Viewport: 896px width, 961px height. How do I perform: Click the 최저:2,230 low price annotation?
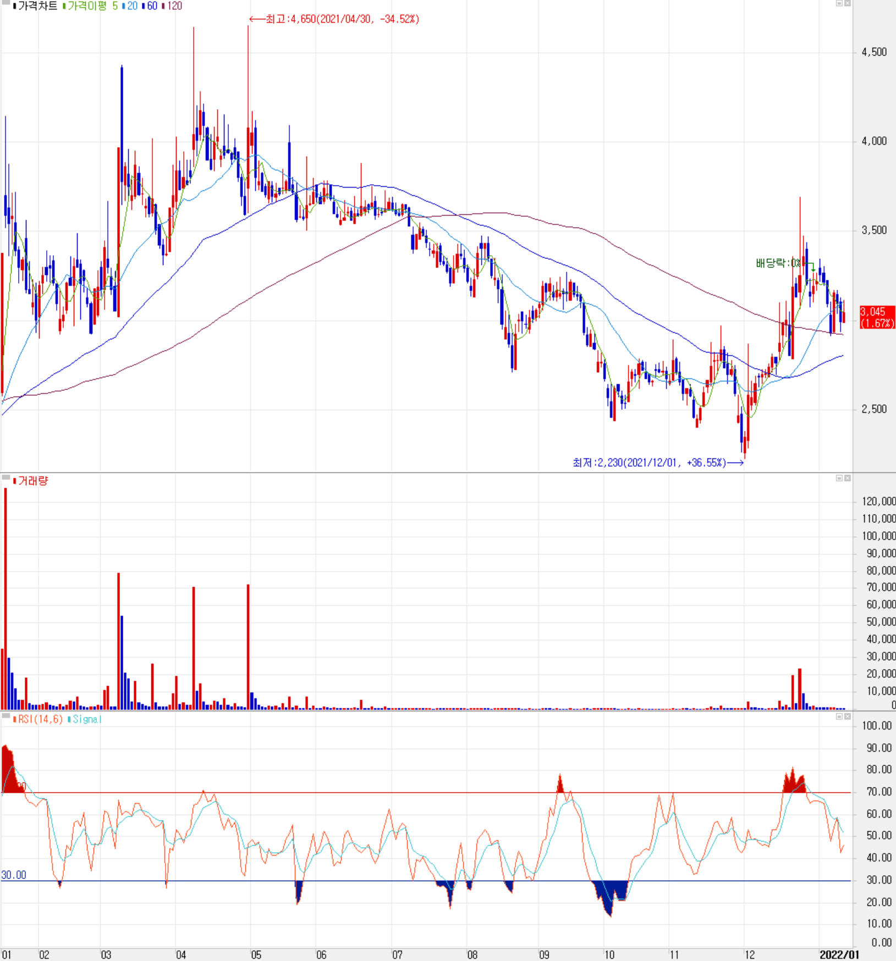658,463
